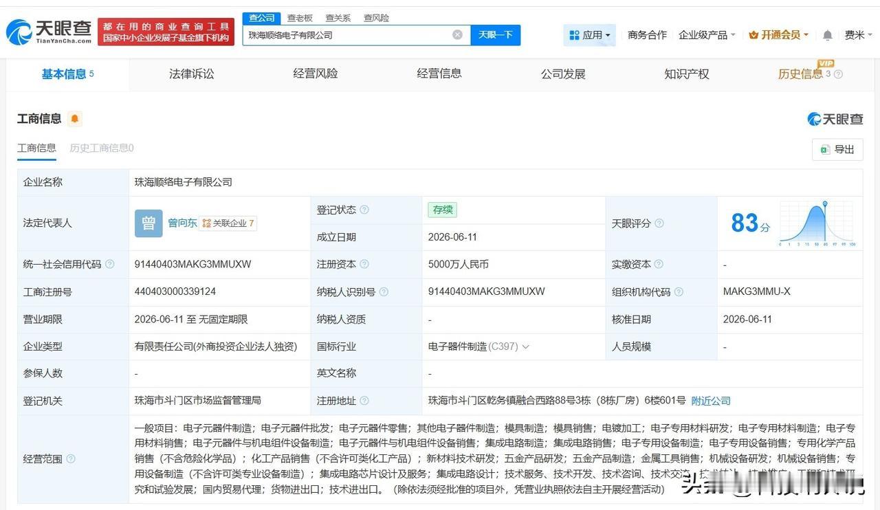Switch to 查公司 search tab
This screenshot has width=880, height=510.
pos(261,18)
